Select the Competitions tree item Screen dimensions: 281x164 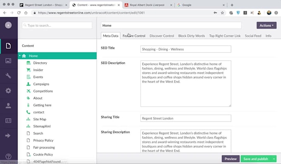43,91
